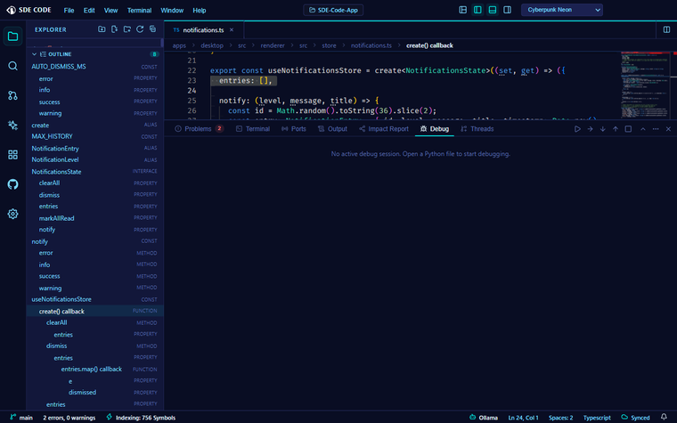Viewport: 677px width, 423px height.
Task: Select the create() callback outline row
Action: (94, 311)
